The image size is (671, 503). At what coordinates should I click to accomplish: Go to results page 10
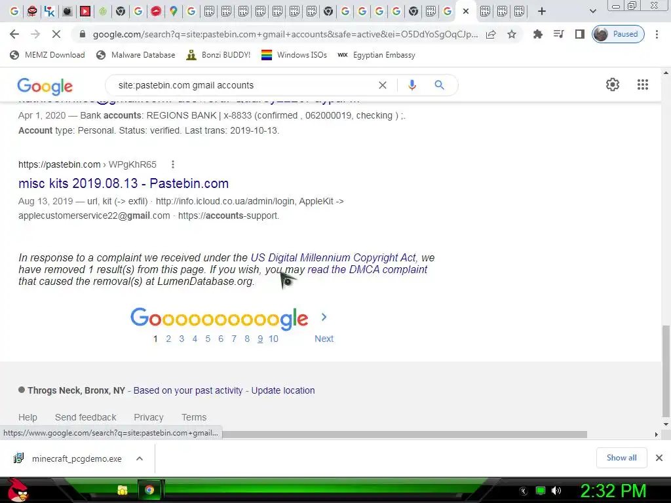click(273, 339)
